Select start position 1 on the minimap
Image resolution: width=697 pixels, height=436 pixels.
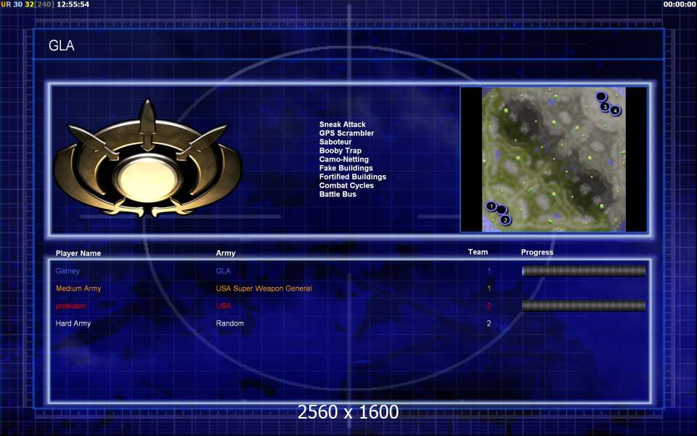coord(491,206)
